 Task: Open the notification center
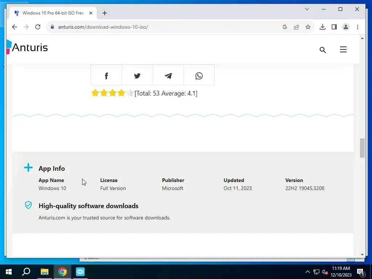tap(361, 272)
